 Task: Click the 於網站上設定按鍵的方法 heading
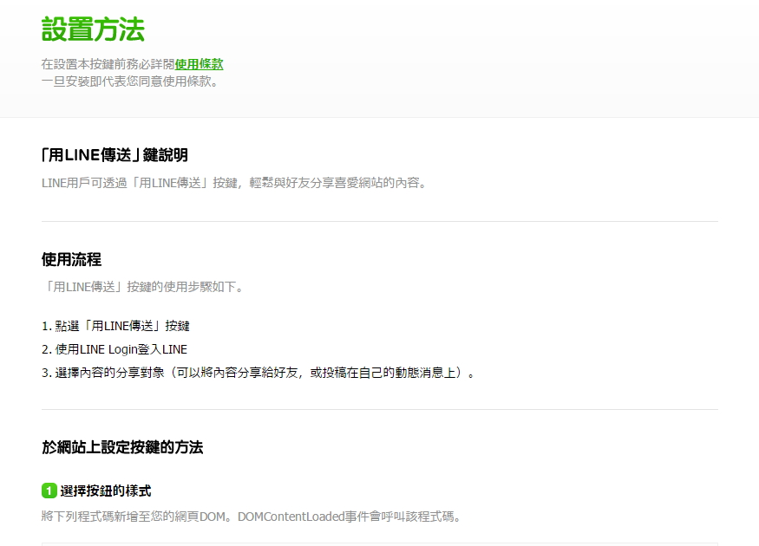pos(122,447)
